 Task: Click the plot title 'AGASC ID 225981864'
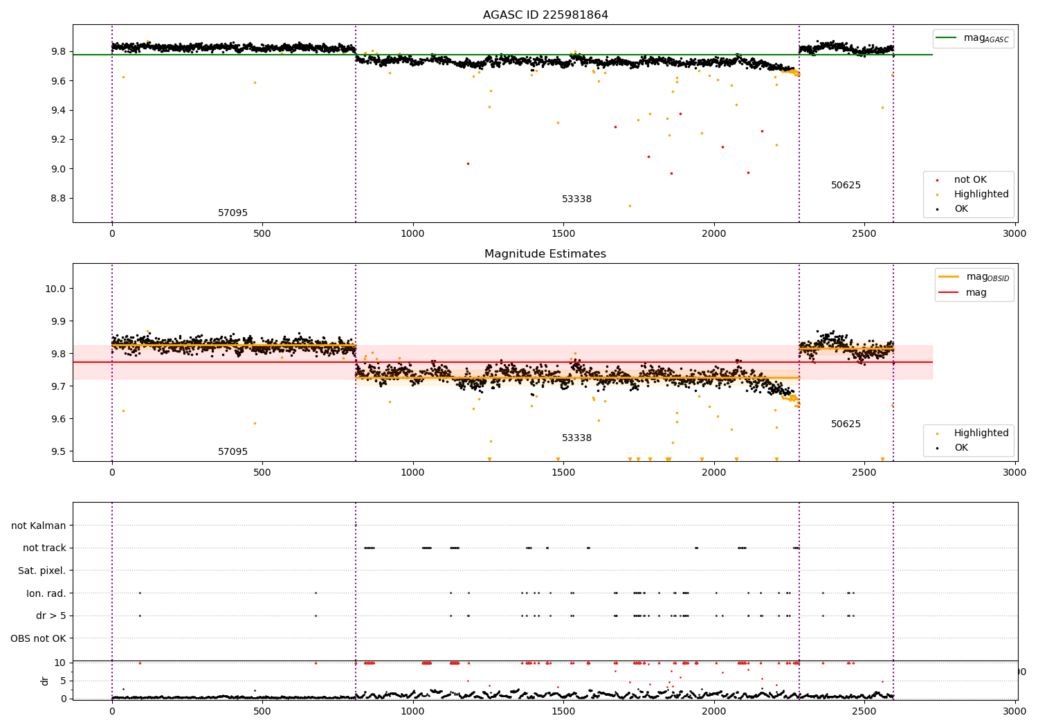point(545,15)
